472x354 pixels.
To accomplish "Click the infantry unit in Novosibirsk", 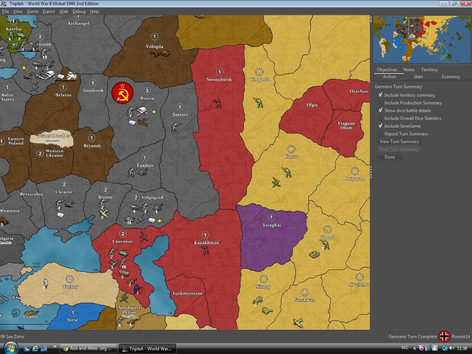I will [x=218, y=103].
